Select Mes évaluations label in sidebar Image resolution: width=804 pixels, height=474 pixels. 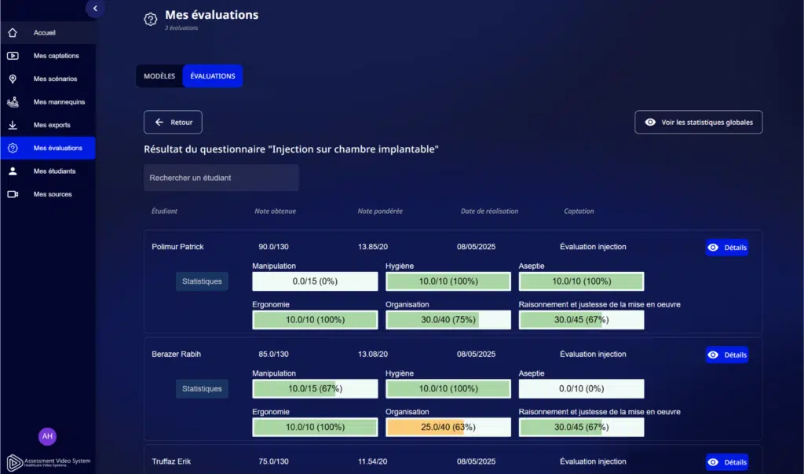[x=58, y=148]
